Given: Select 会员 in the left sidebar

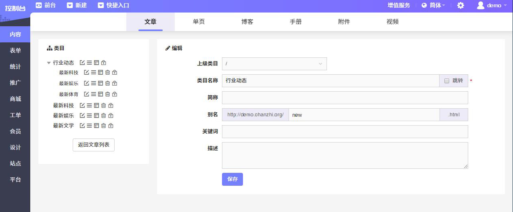Looking at the screenshot, I should (x=15, y=131).
